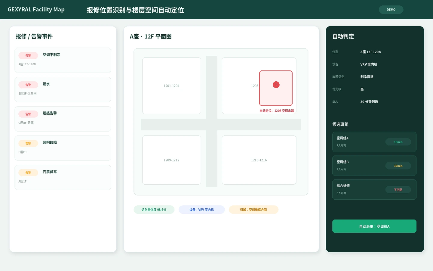This screenshot has height=271, width=433.
Task: Click the DEMO badge in the header
Action: 391,10
